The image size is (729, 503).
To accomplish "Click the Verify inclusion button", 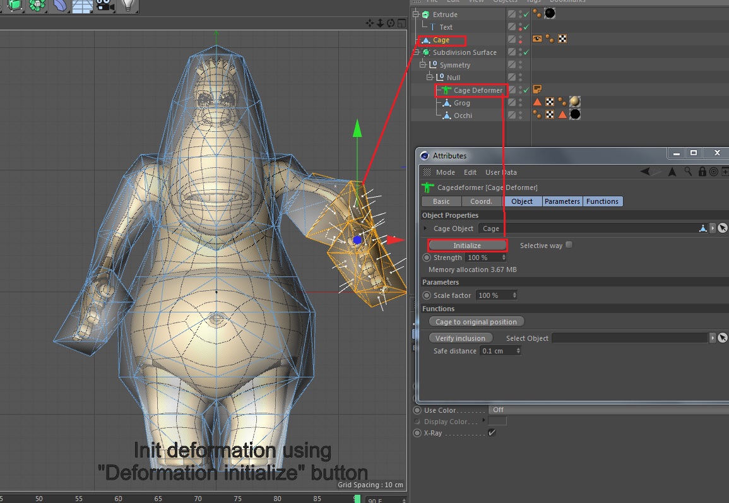I will (460, 338).
